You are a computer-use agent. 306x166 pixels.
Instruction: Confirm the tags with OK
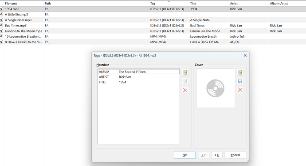click(184, 155)
